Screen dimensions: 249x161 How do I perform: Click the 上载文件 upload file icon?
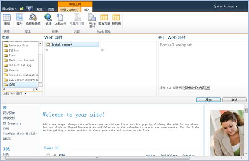click(x=60, y=18)
